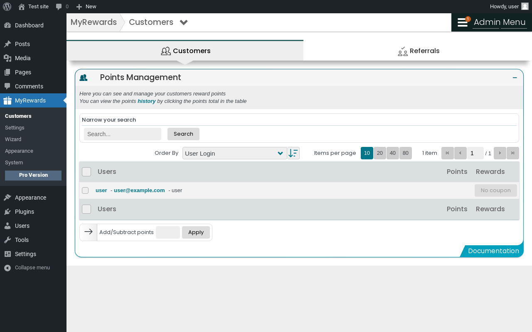Go to previous page of results
532x332 pixels.
[461, 153]
